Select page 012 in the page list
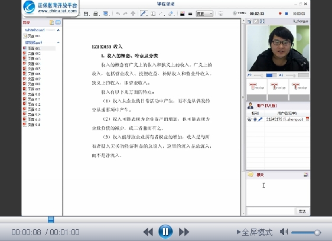This screenshot has height=241, width=332. click(x=32, y=104)
